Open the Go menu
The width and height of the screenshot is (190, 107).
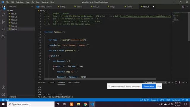(x=33, y=2)
